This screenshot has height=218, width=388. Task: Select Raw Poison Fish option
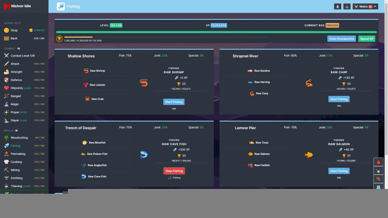(94, 154)
